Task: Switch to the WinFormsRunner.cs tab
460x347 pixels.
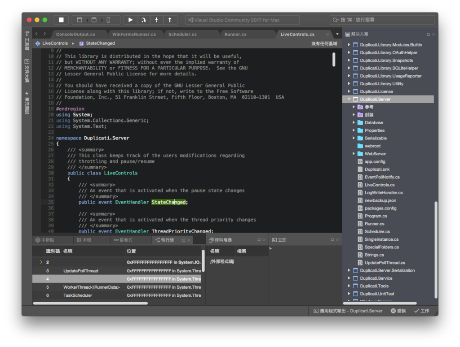Action: tap(134, 34)
